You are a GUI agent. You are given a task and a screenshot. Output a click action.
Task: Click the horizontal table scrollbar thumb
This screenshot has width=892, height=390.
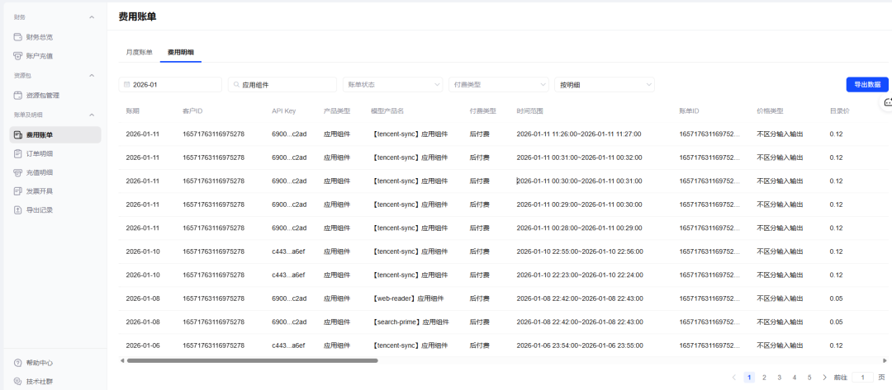click(252, 360)
